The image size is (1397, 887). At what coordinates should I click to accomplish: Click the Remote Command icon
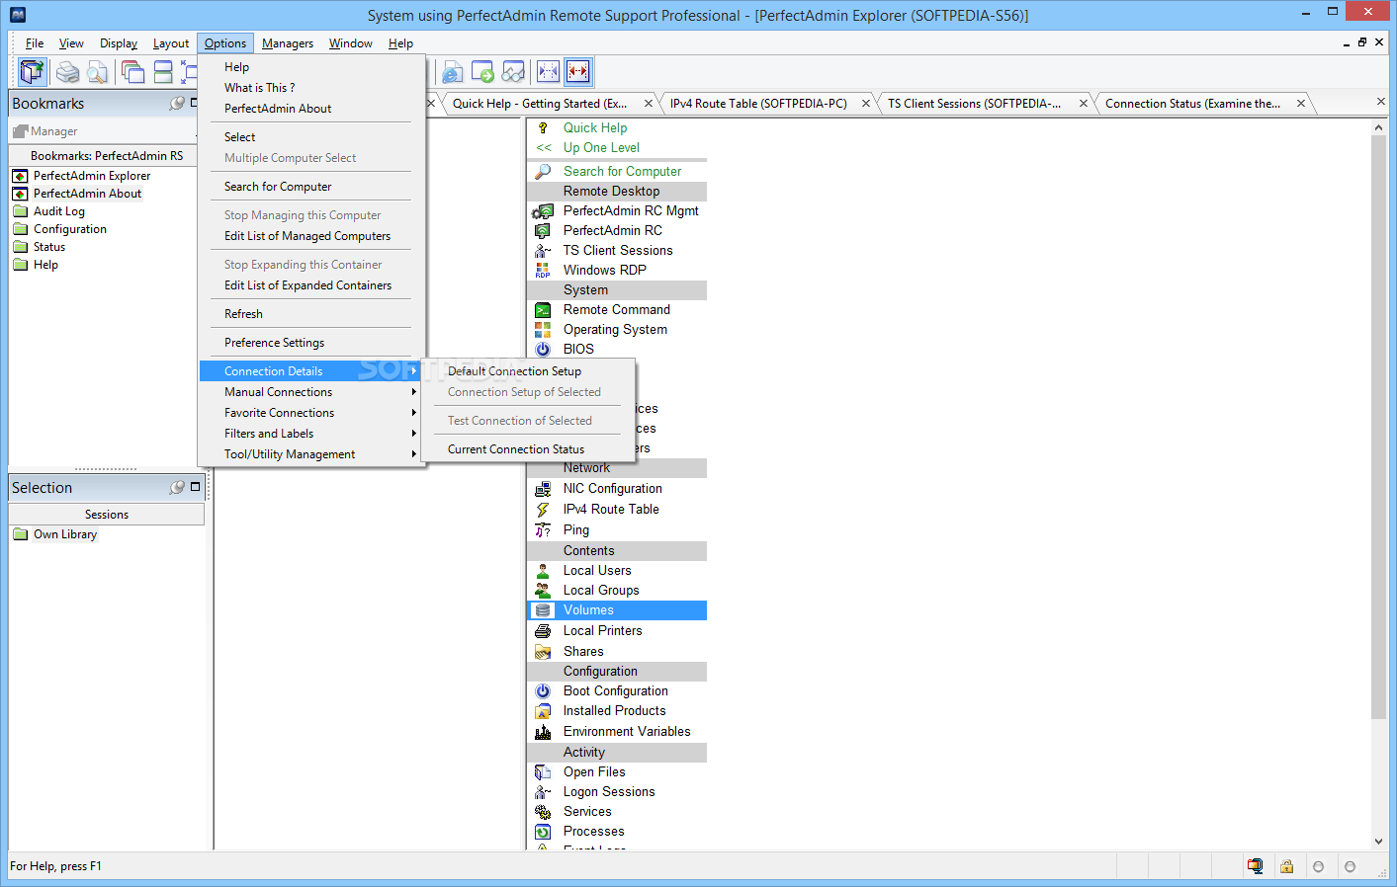[x=543, y=310]
